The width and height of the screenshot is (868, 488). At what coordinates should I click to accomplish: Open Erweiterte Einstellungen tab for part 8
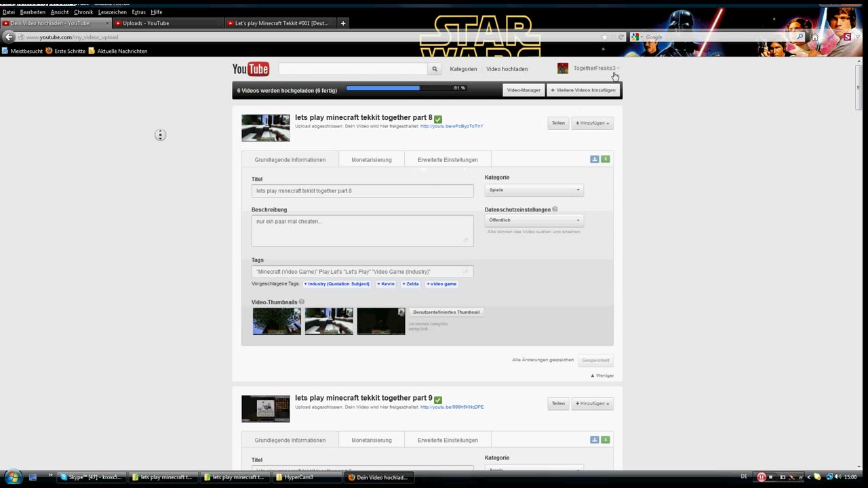pos(448,160)
